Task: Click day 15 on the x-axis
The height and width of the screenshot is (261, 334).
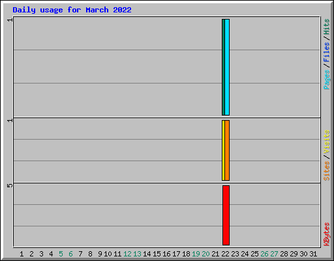Action: click(157, 254)
